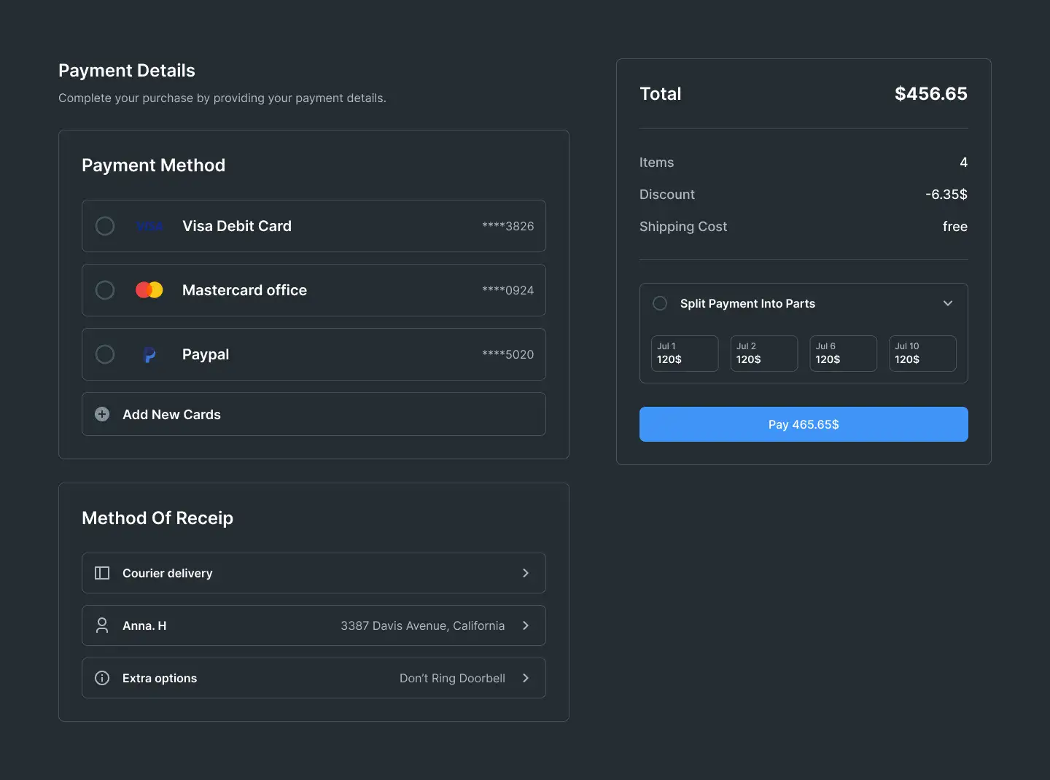Click the Pay 465.65$ button

[804, 424]
